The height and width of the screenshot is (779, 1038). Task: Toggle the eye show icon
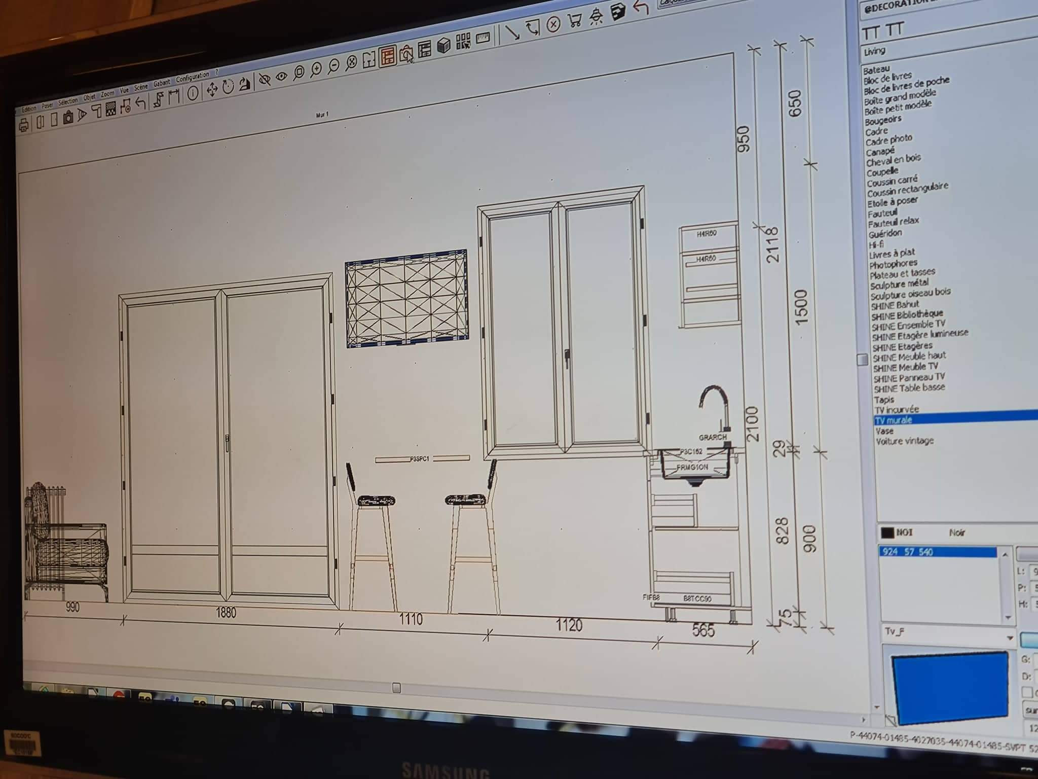click(281, 77)
